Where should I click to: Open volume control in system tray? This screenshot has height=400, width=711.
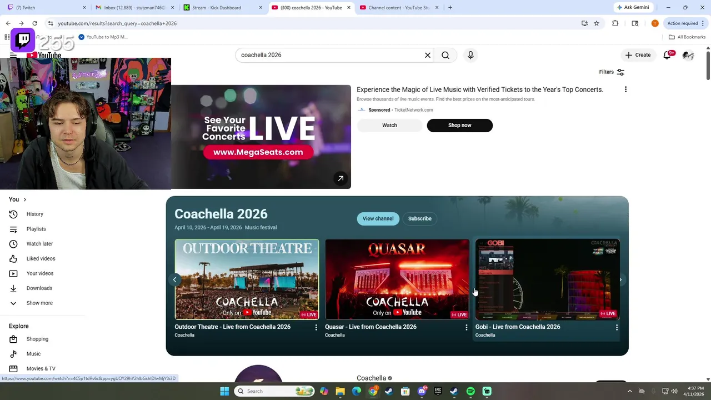[x=674, y=391]
